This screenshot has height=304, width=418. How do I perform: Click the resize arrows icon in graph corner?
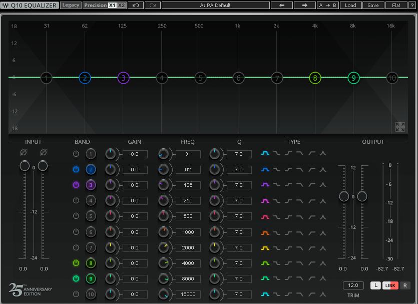point(400,127)
